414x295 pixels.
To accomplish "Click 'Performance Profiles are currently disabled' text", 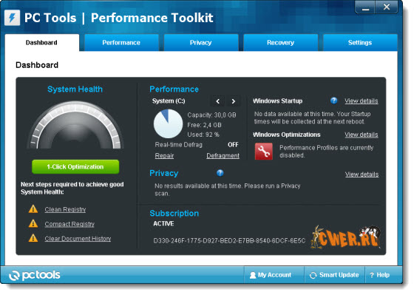I will click(x=327, y=152).
